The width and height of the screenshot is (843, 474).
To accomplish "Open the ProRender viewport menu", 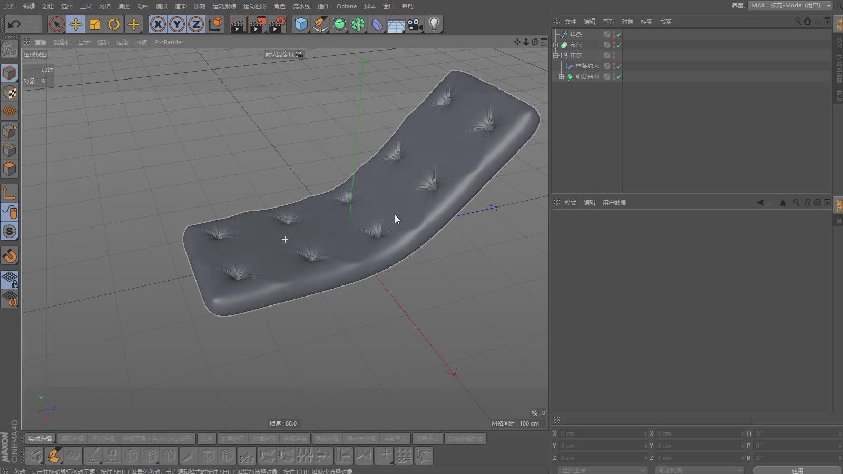I will 169,42.
